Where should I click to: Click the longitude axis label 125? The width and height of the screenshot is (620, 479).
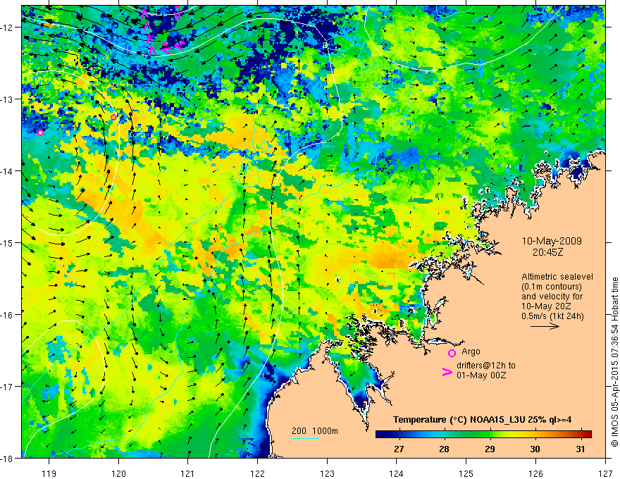coord(466,473)
